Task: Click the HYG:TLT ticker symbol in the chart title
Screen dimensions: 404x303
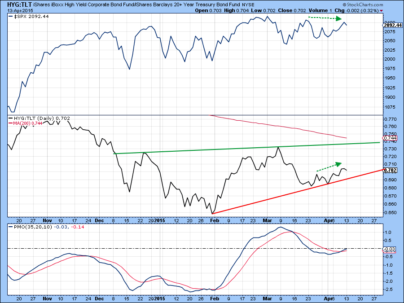Action: tap(20, 4)
